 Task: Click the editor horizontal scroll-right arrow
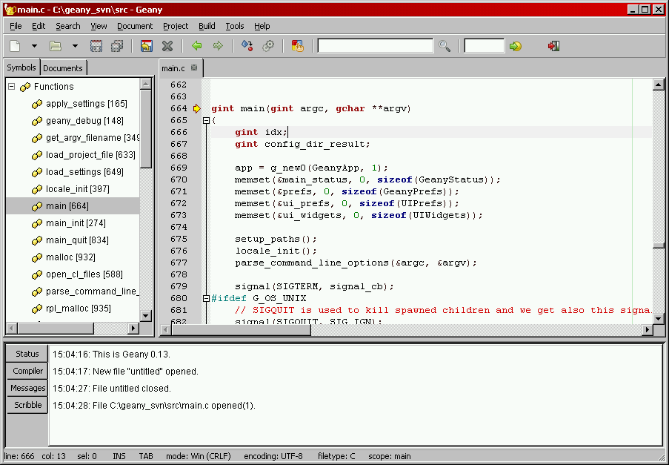click(x=648, y=329)
